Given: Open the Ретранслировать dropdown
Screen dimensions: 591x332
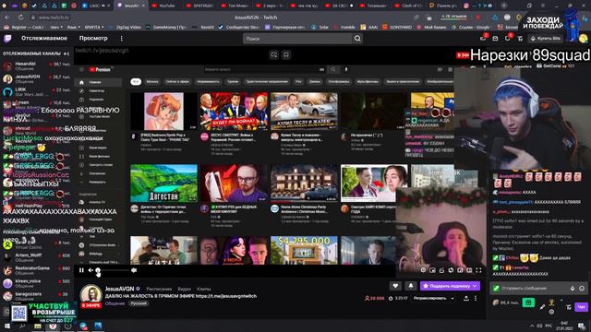Looking at the screenshot, I should (433, 299).
